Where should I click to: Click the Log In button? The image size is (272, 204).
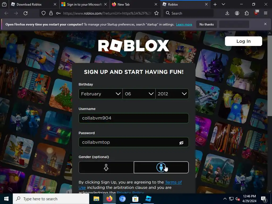pos(243,41)
